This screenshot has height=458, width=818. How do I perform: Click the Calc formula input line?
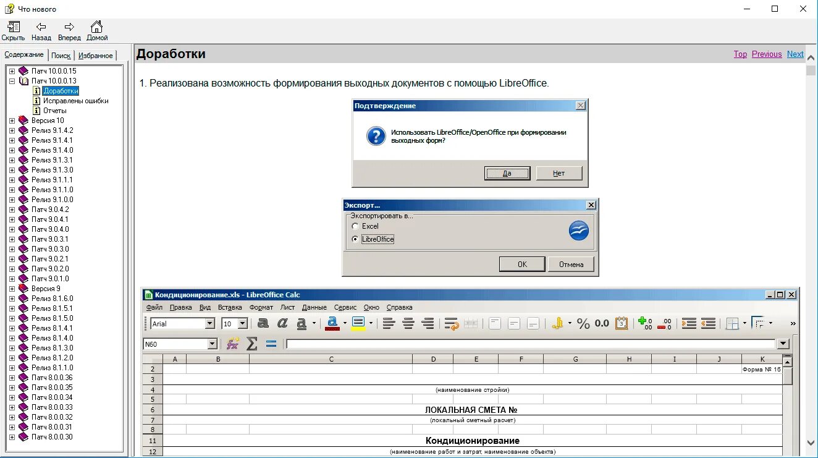click(531, 344)
